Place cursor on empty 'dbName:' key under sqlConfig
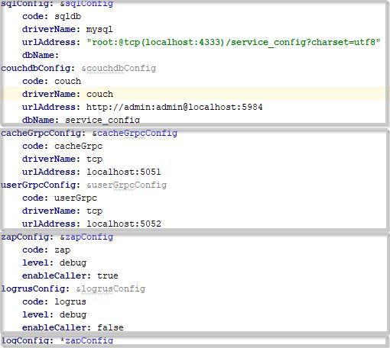The image size is (390, 348). 41,55
